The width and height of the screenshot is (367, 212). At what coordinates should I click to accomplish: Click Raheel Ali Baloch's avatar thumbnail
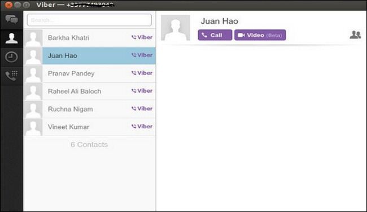[33, 92]
